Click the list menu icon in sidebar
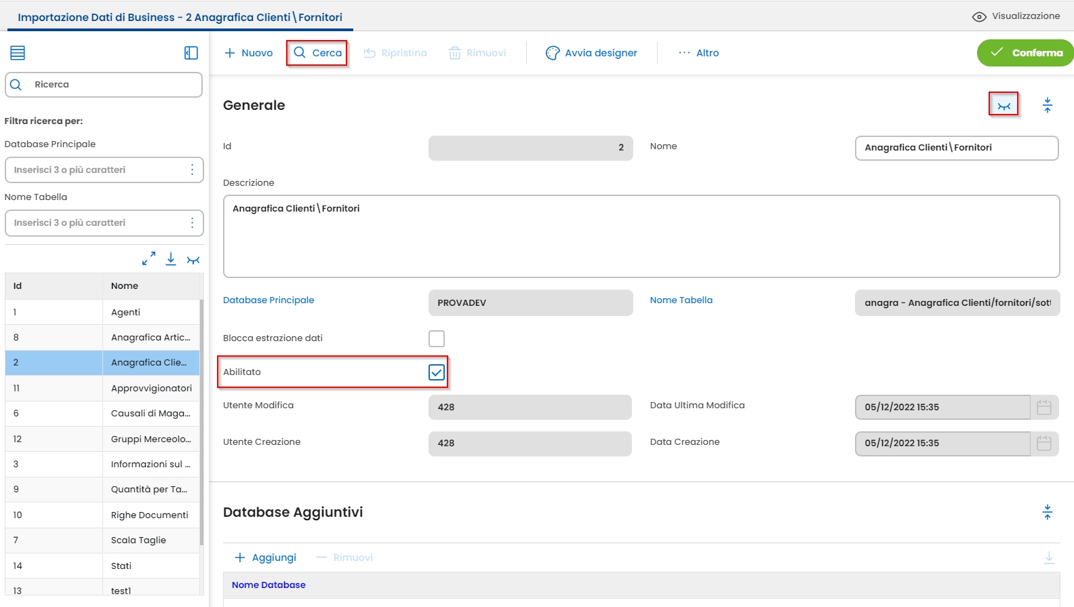This screenshot has height=607, width=1074. 18,53
